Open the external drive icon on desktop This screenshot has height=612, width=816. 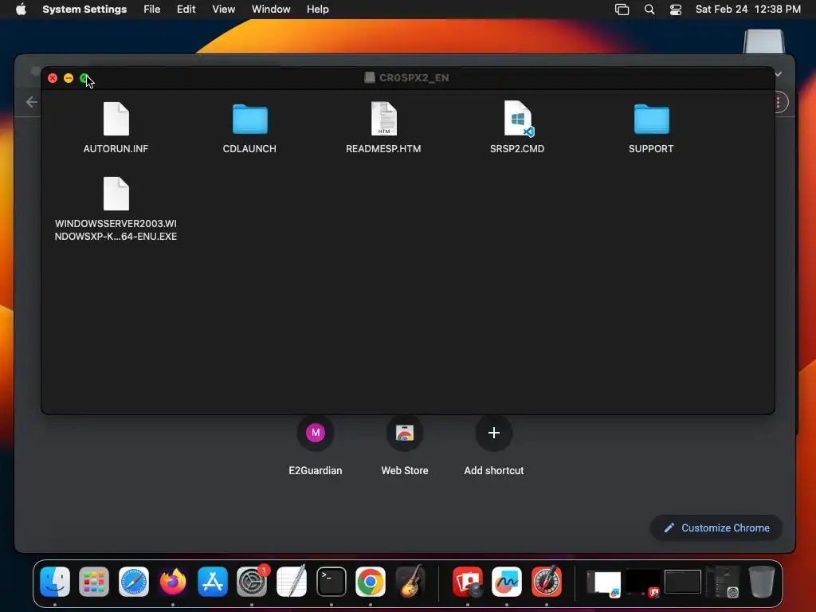pyautogui.click(x=763, y=41)
